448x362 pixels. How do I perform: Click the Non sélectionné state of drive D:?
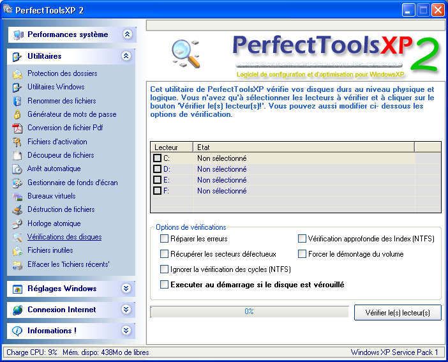pos(221,169)
